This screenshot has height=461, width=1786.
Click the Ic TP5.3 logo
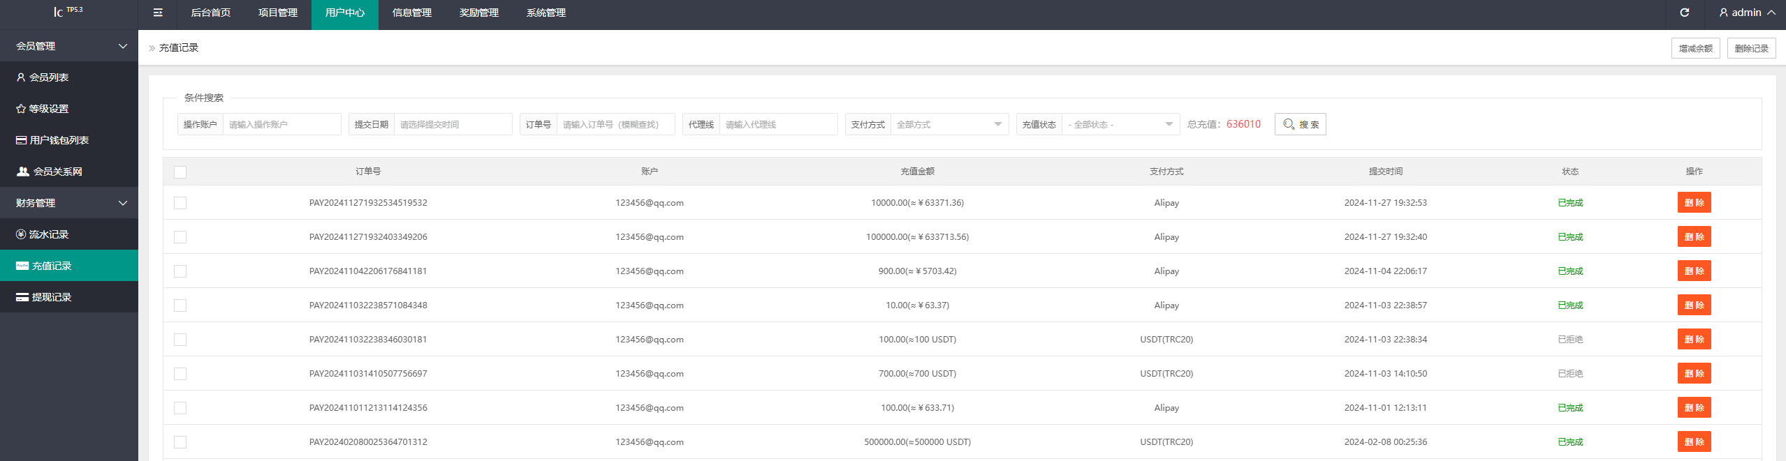click(x=68, y=11)
